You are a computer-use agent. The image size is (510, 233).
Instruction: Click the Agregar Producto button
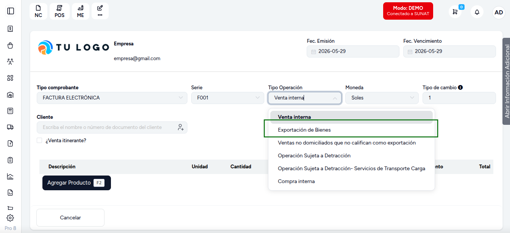coord(76,183)
